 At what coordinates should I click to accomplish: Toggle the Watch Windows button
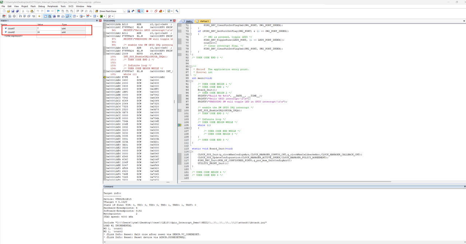tap(67, 16)
